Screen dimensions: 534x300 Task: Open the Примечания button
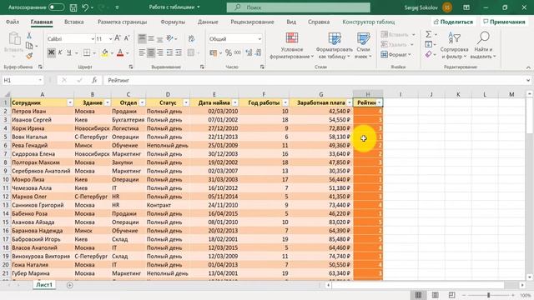point(504,22)
